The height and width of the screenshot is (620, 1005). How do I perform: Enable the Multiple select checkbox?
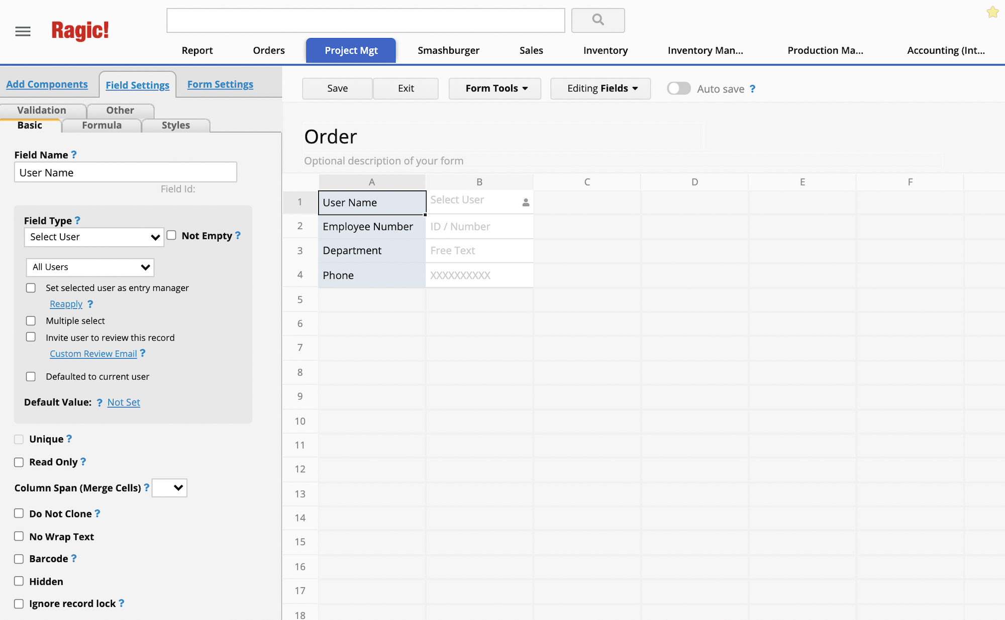coord(31,321)
